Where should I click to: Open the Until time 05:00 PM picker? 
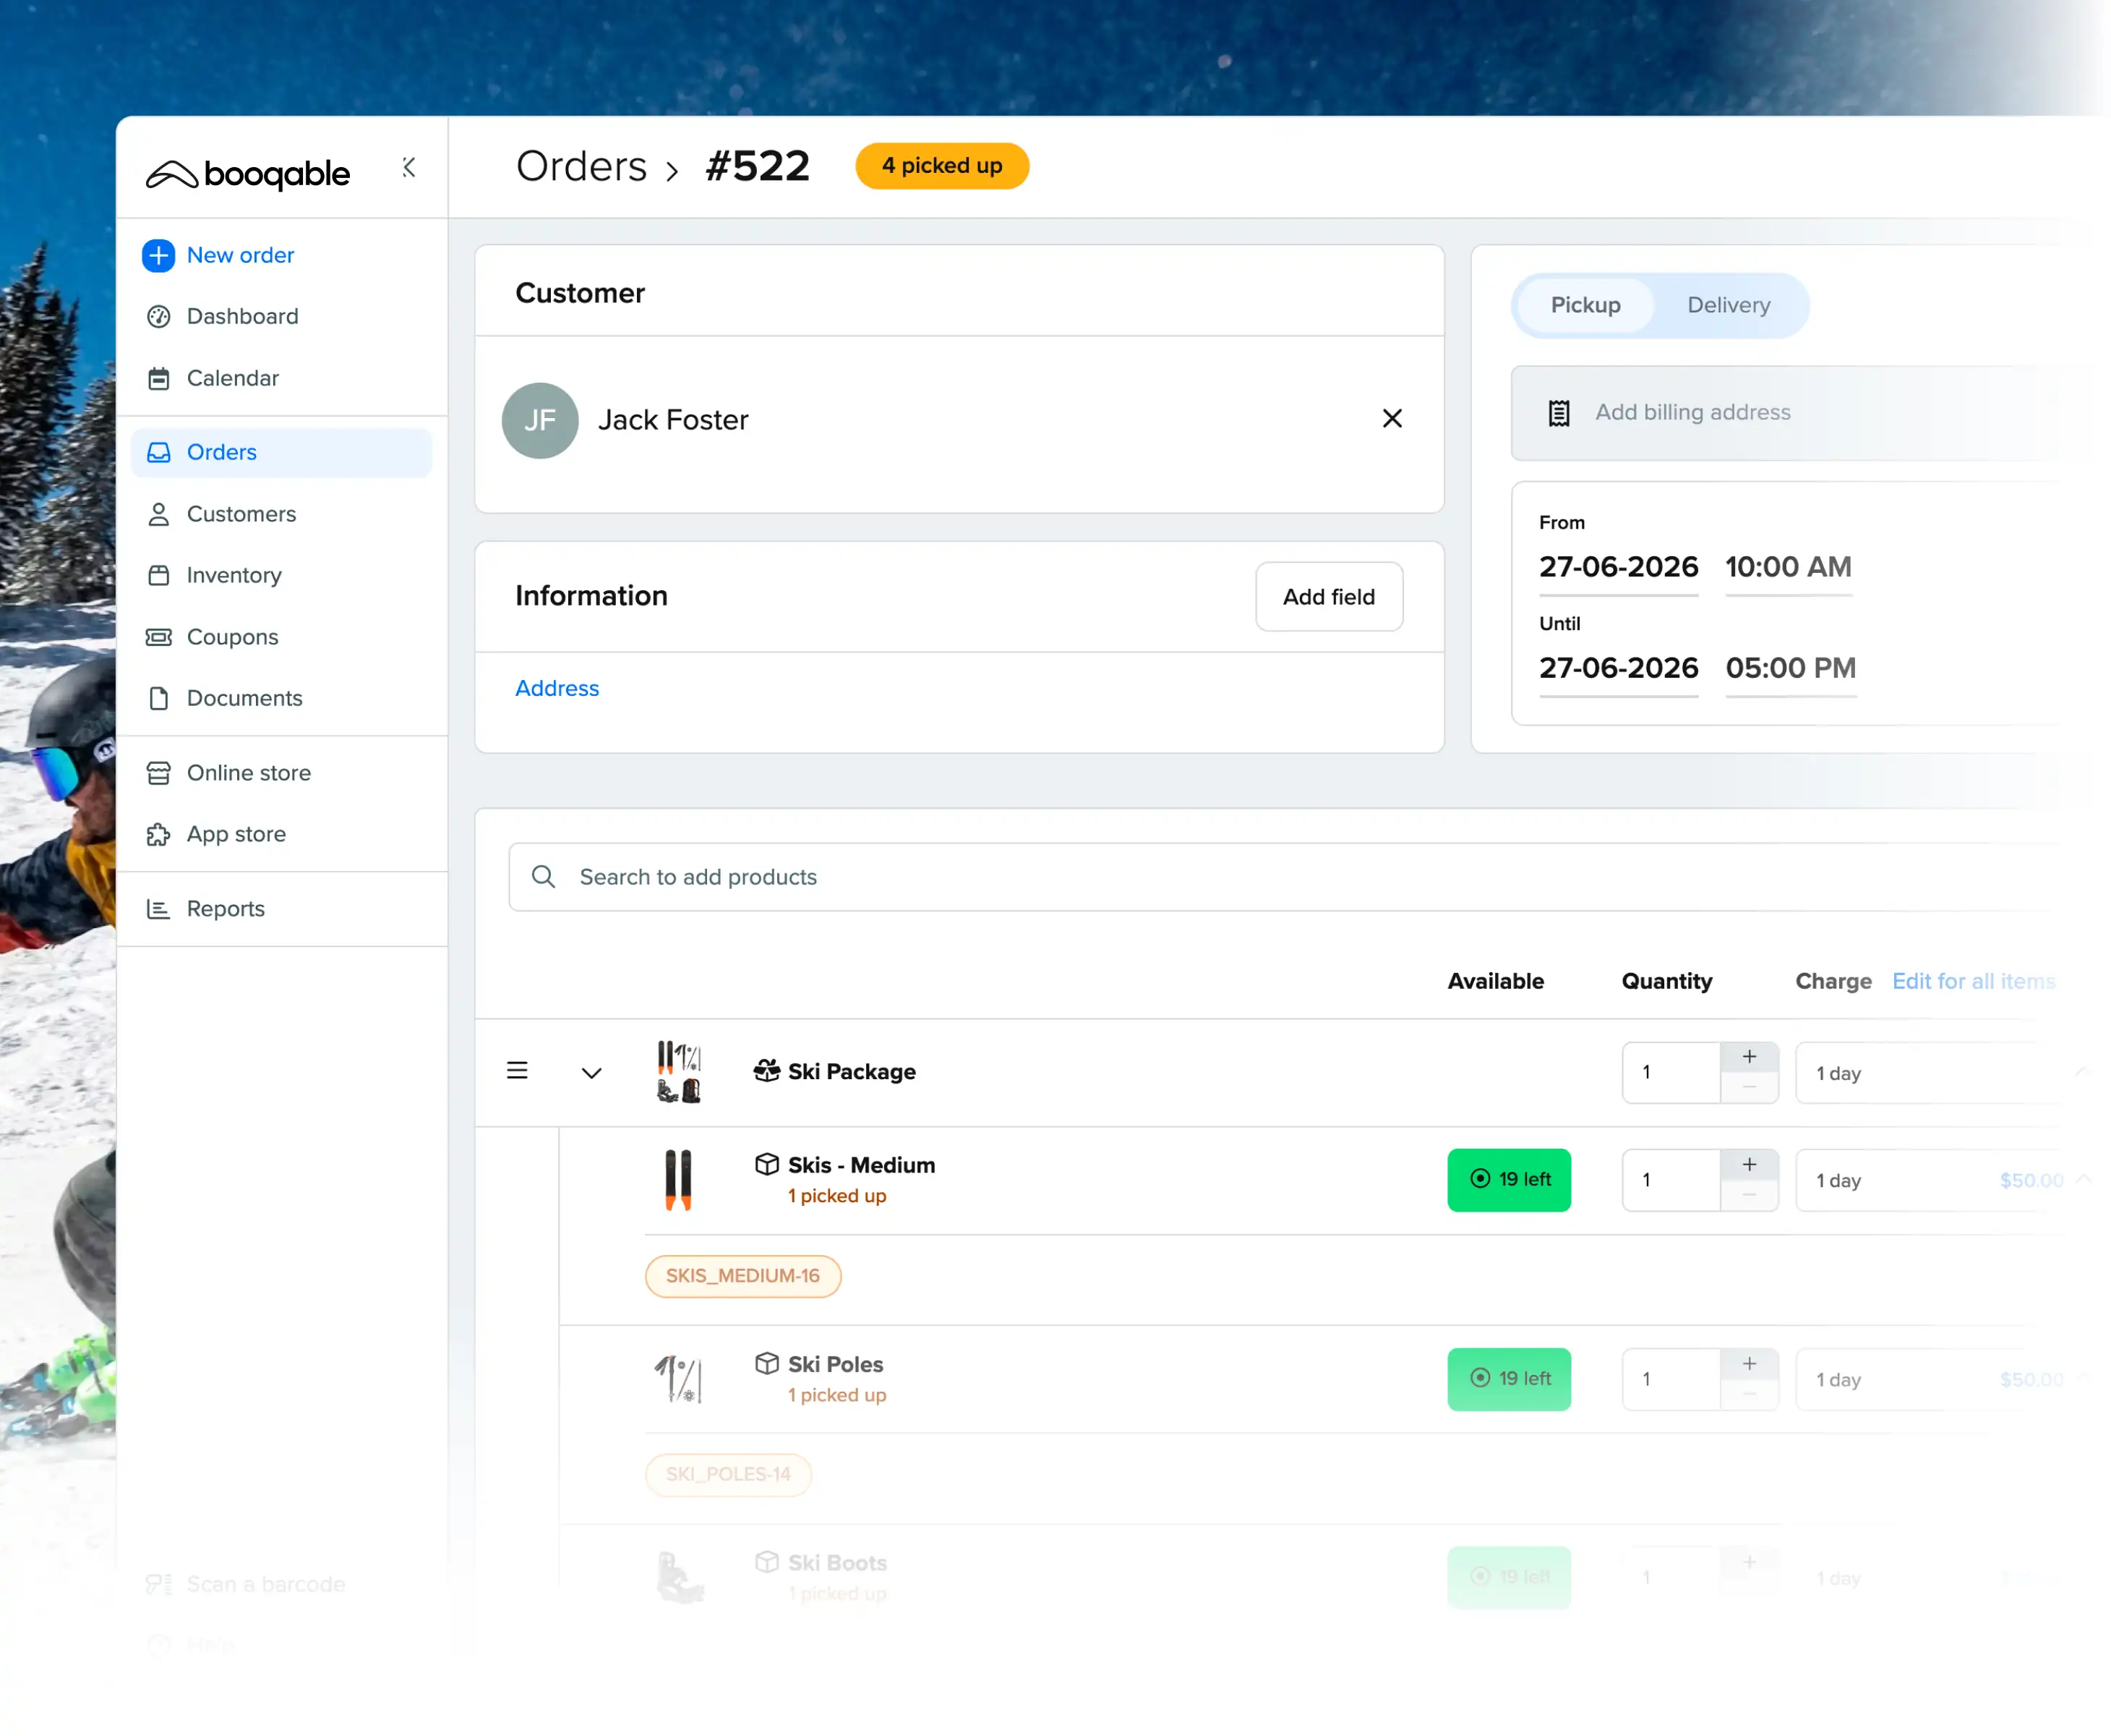pyautogui.click(x=1790, y=669)
